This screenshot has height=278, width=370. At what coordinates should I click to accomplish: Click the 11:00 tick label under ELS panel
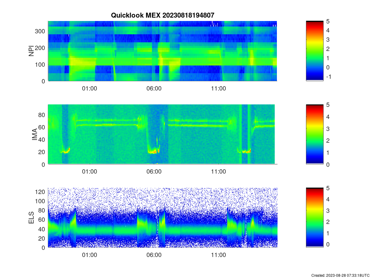coord(218,255)
